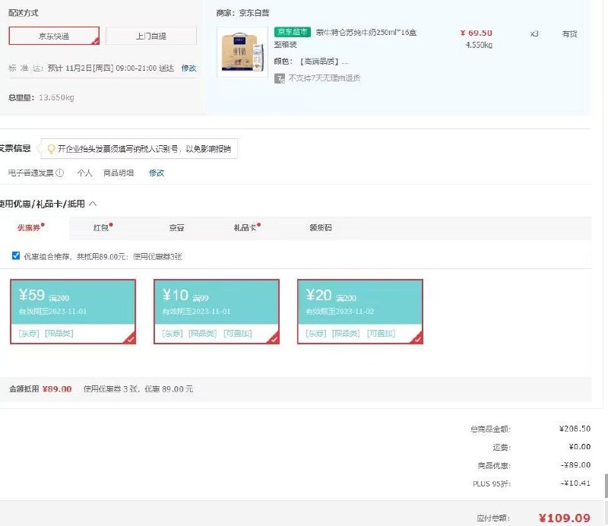Switch to the 京豆 tab
Viewport: 608px width, 526px height.
coord(176,228)
